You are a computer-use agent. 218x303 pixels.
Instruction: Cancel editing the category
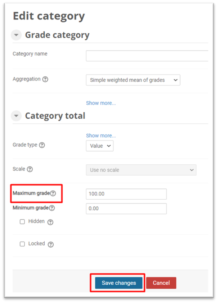161,283
